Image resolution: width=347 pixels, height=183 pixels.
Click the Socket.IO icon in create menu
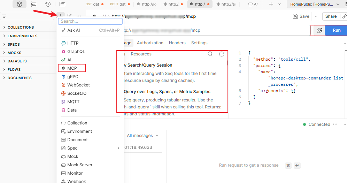click(63, 93)
